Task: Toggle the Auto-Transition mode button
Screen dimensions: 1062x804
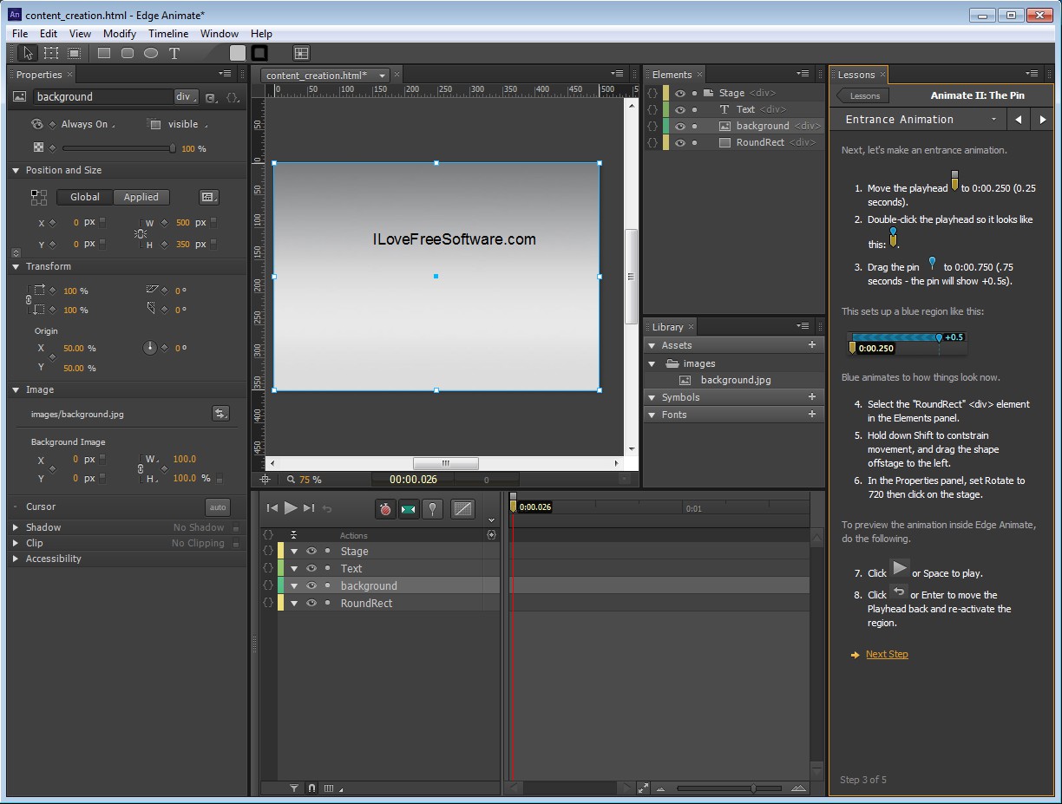Action: 408,509
